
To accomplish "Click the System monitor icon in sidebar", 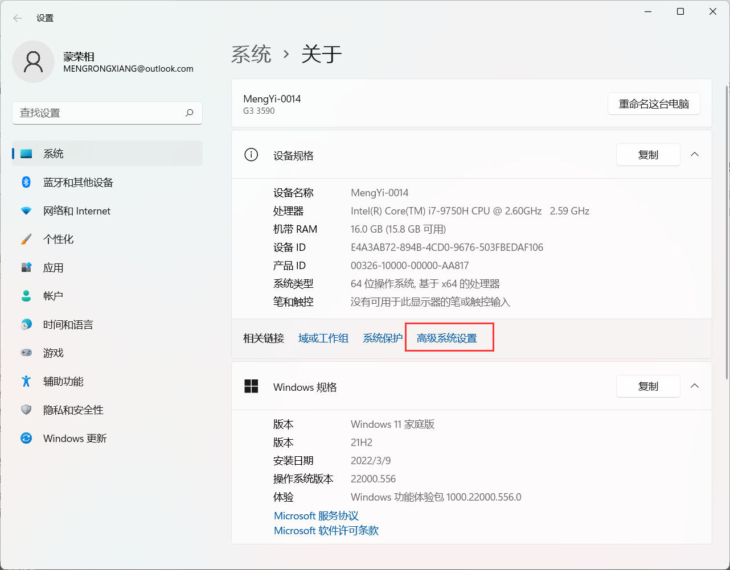I will coord(26,154).
